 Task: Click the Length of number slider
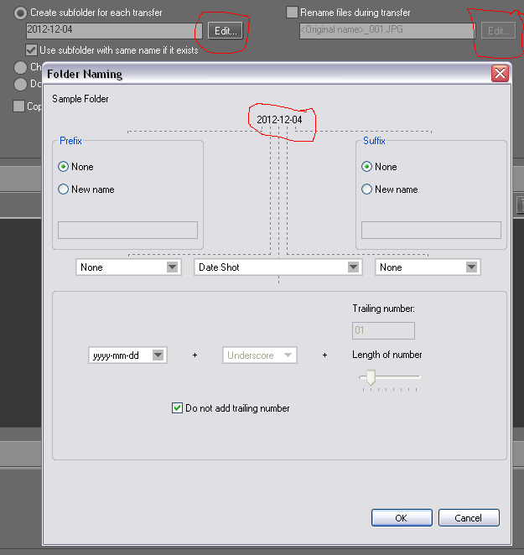[x=390, y=377]
